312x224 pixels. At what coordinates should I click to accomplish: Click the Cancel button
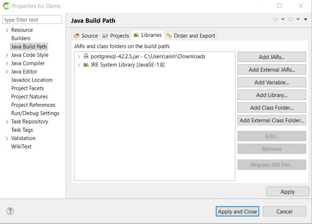284,211
